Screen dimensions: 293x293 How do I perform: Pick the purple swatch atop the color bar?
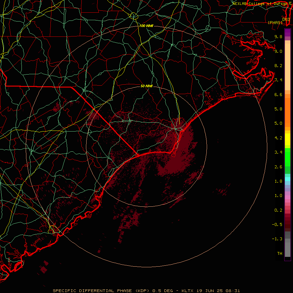[287, 33]
